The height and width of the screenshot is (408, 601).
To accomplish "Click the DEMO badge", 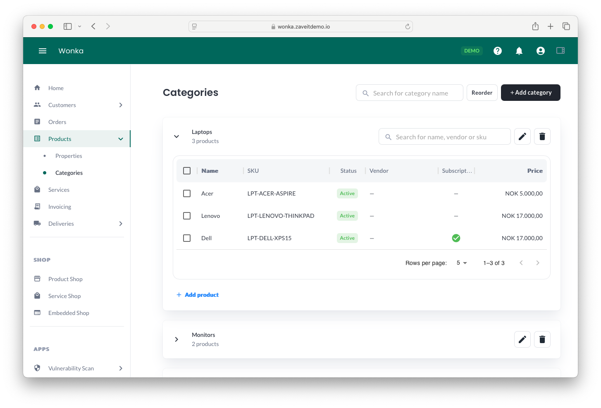I will [472, 51].
